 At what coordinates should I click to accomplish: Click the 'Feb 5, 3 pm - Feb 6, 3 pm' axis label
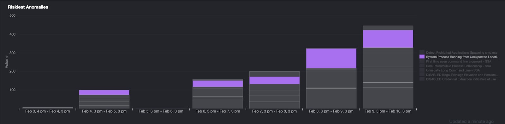(161, 111)
